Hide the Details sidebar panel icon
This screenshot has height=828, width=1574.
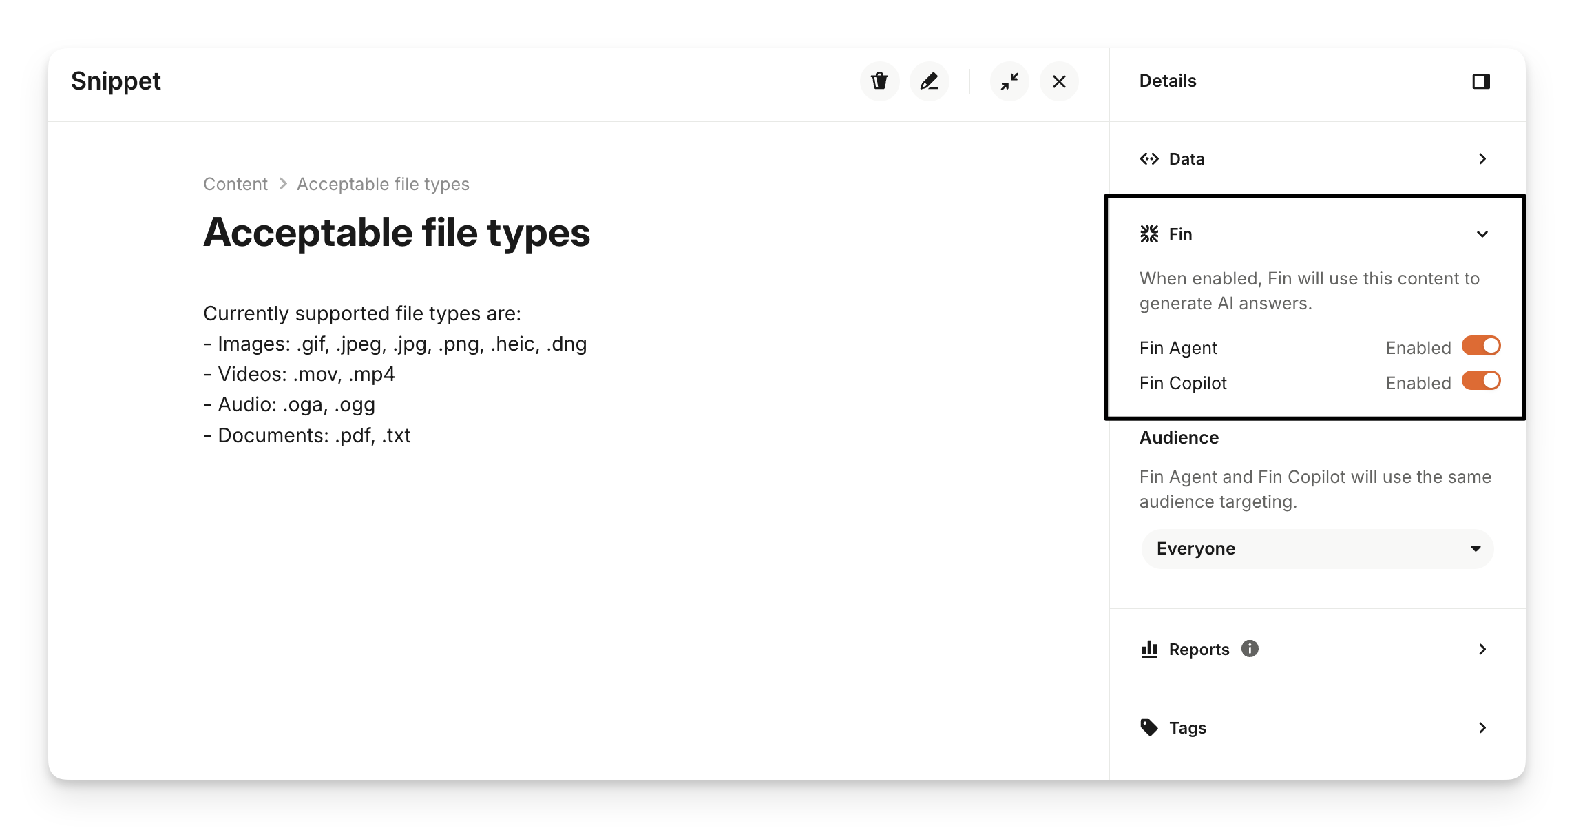click(1481, 81)
